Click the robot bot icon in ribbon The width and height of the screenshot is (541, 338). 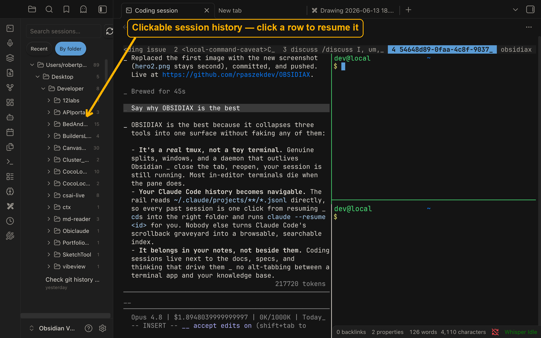tap(10, 117)
